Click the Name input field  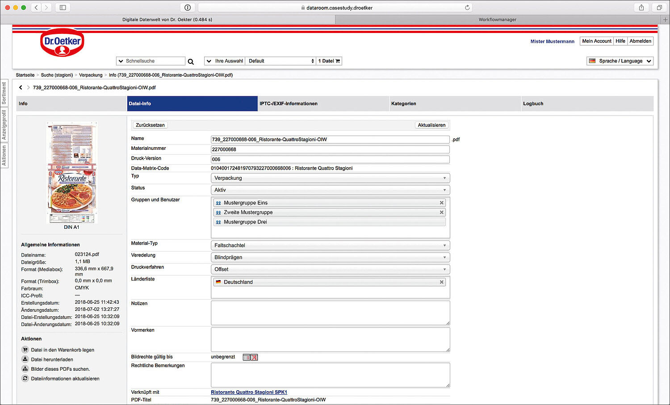[330, 140]
